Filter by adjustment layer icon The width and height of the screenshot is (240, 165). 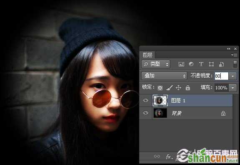(x=191, y=64)
